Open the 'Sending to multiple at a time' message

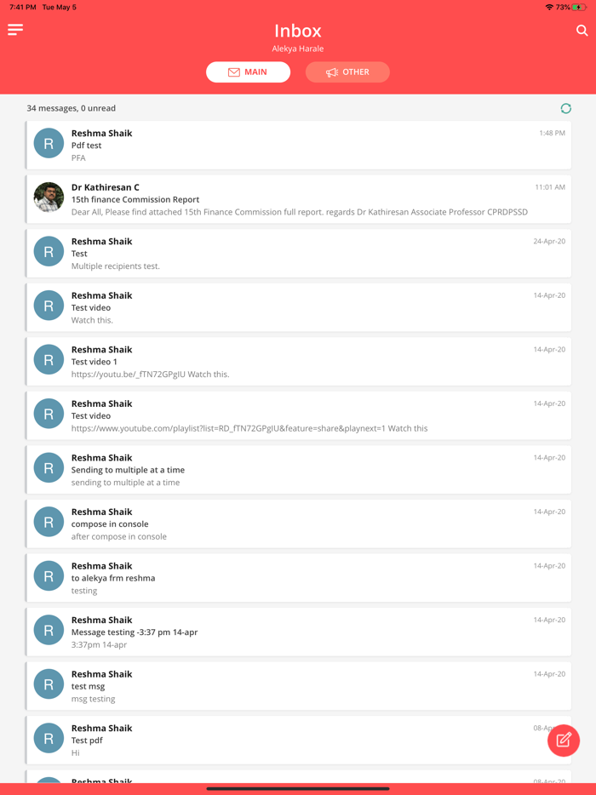click(298, 470)
